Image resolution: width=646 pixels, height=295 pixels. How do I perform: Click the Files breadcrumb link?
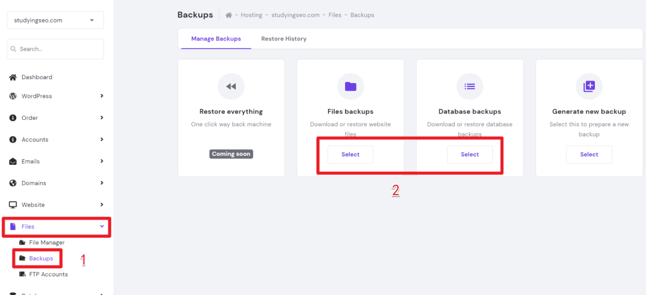pos(335,15)
